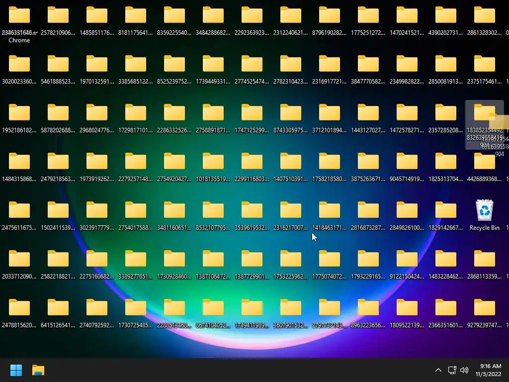Select folder icon named 8181175641...
Screen dimensions: 509x382
coord(136,15)
